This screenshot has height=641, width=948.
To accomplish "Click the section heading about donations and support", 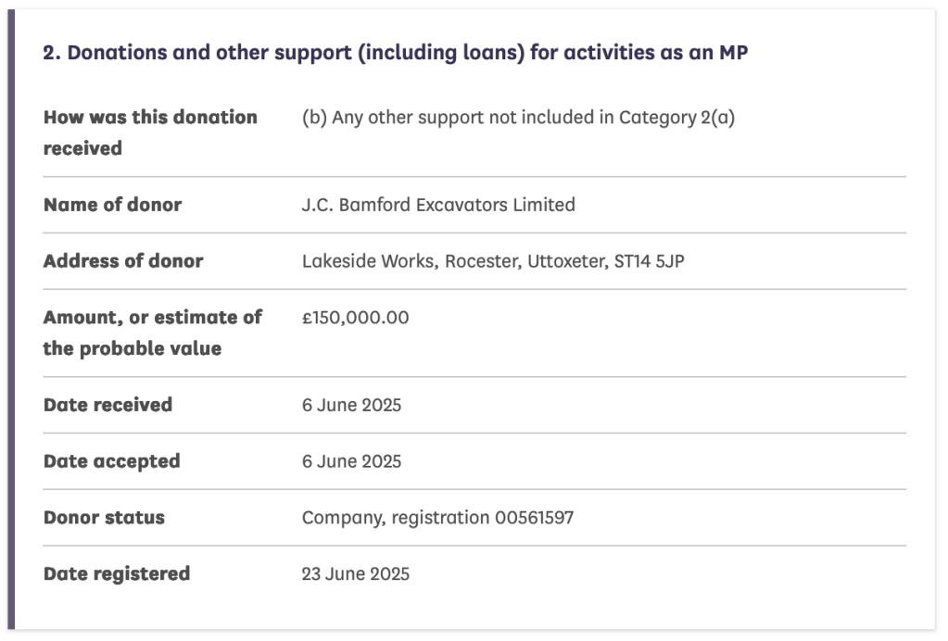I will 395,53.
